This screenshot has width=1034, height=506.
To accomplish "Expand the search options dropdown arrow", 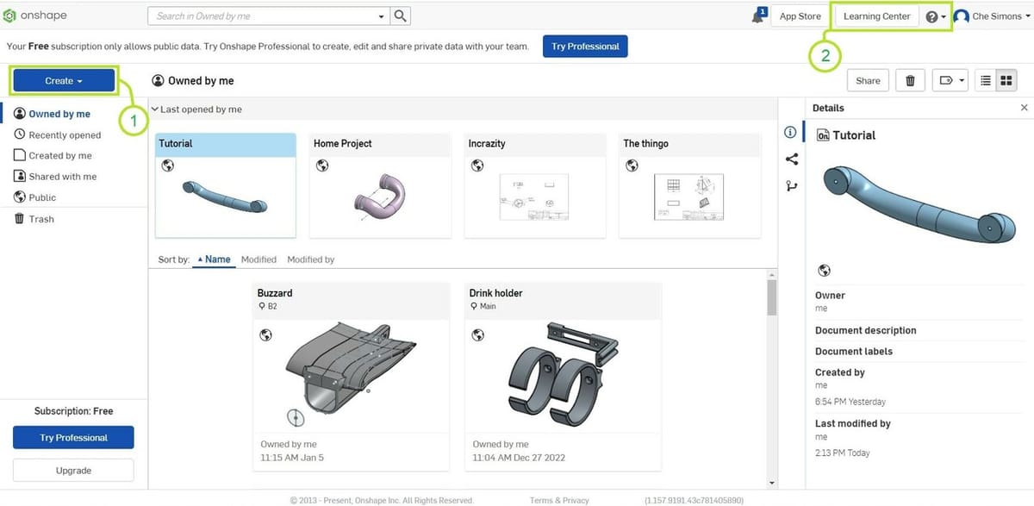I will 383,16.
